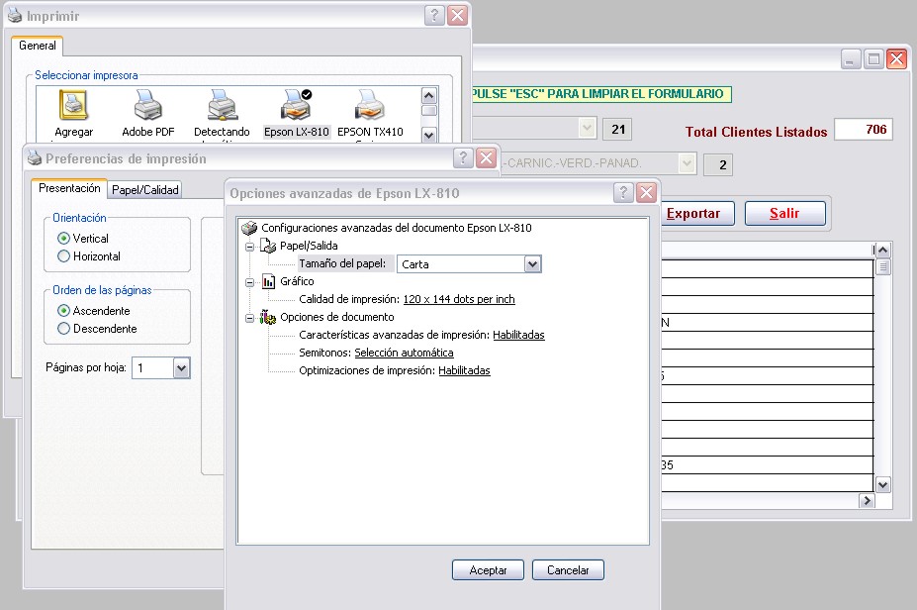This screenshot has height=610, width=917.
Task: Click the field showing 21
Action: click(x=617, y=130)
